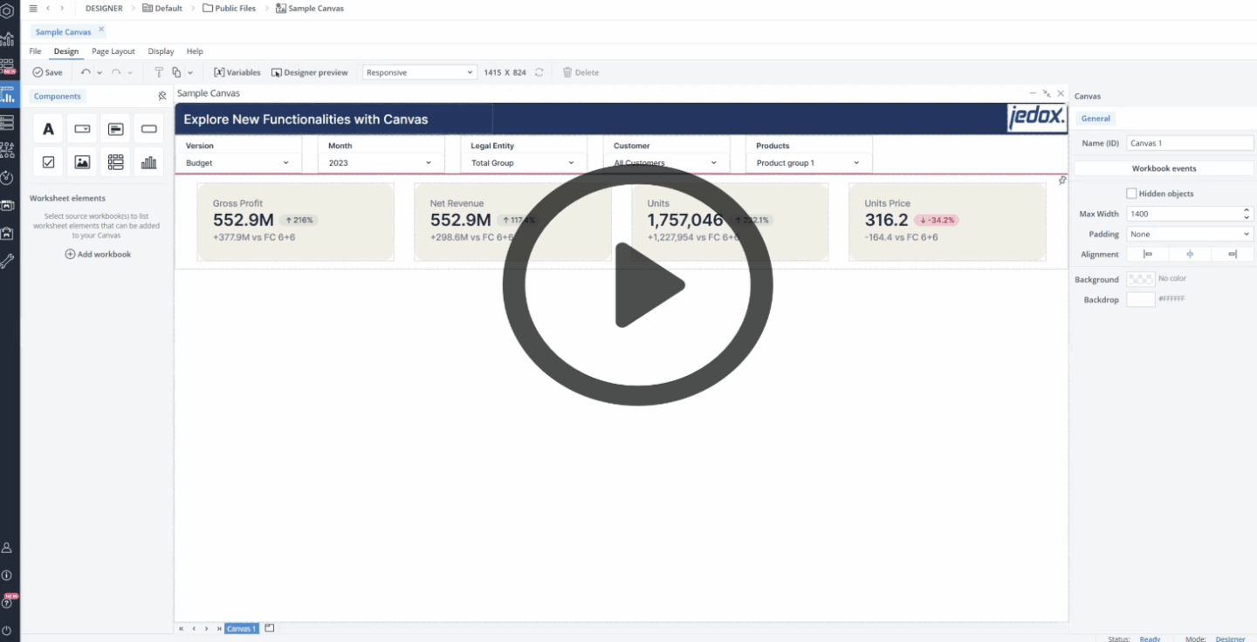Screen dimensions: 1257x642
Task: Add a Text component to canvas
Action: (x=48, y=129)
